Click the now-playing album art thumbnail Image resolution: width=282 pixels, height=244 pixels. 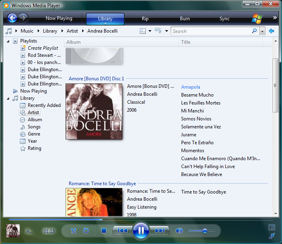13,230
